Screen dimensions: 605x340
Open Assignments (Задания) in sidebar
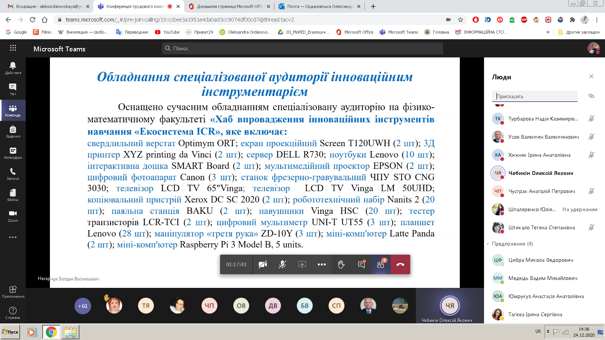click(x=13, y=131)
